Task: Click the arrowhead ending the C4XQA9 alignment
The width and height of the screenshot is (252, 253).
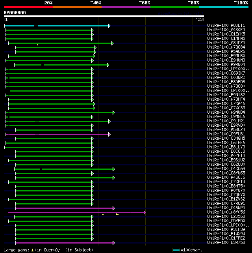Action: 114,169
